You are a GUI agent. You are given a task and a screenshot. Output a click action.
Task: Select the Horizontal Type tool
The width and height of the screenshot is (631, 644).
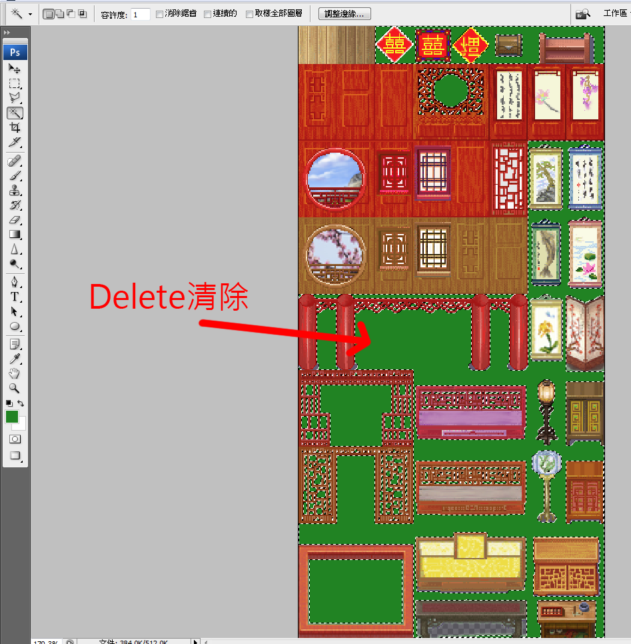[x=15, y=297]
